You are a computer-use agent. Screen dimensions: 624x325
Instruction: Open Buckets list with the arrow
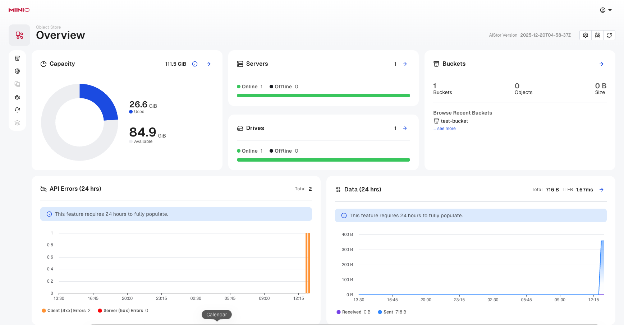click(601, 64)
